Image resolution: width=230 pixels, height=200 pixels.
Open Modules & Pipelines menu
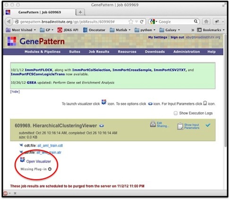pyautogui.click(x=43, y=52)
